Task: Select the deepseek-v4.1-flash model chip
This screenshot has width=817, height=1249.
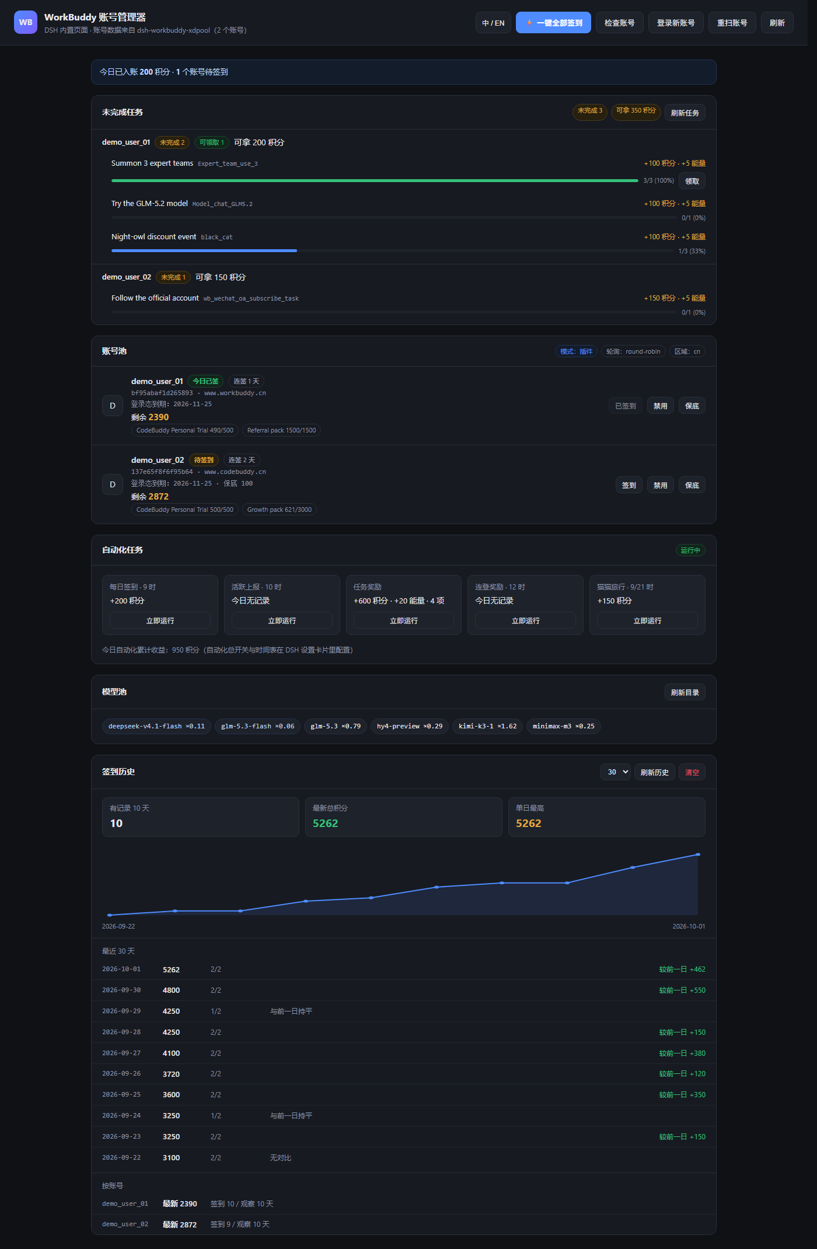Action: tap(156, 726)
